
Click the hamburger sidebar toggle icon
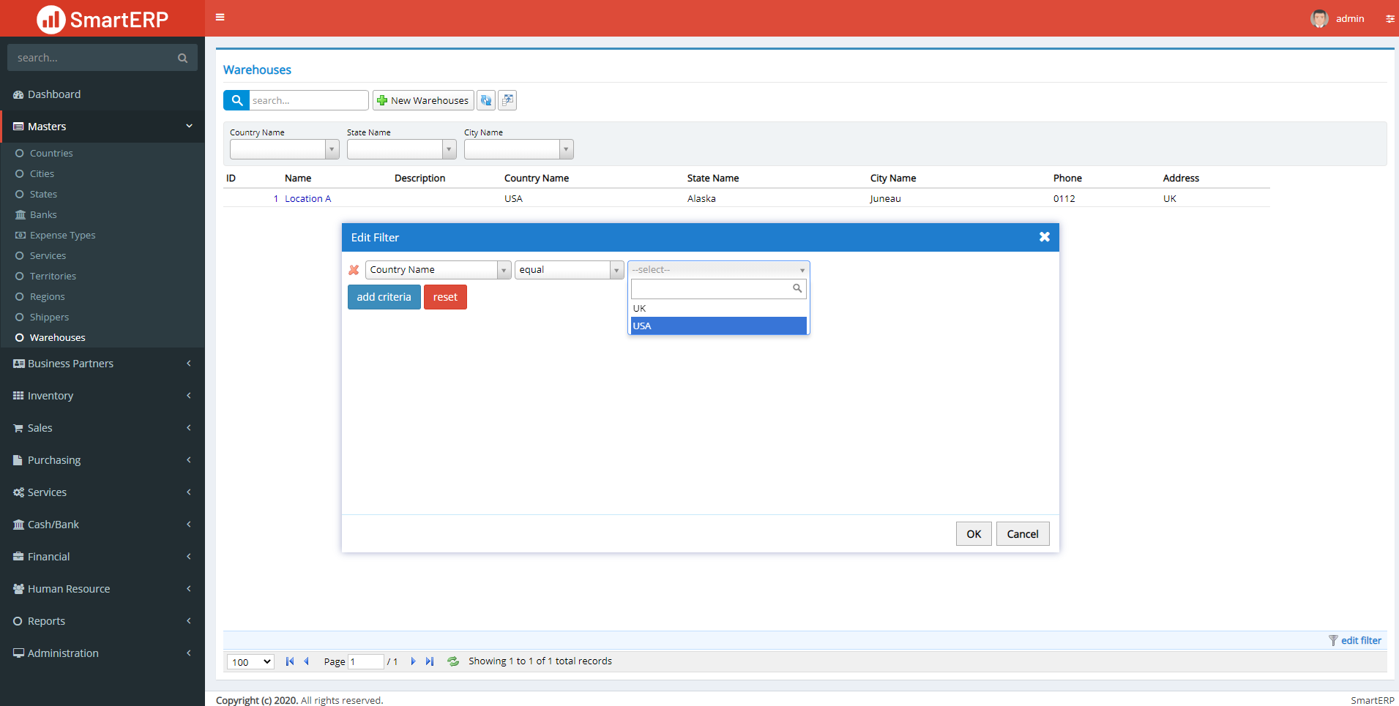pos(220,18)
